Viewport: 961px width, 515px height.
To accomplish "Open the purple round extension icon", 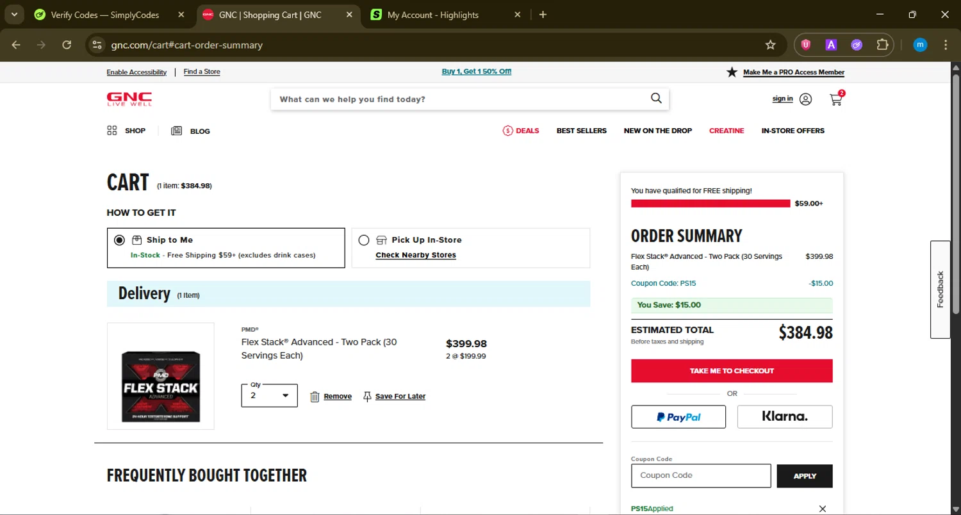I will click(x=857, y=45).
